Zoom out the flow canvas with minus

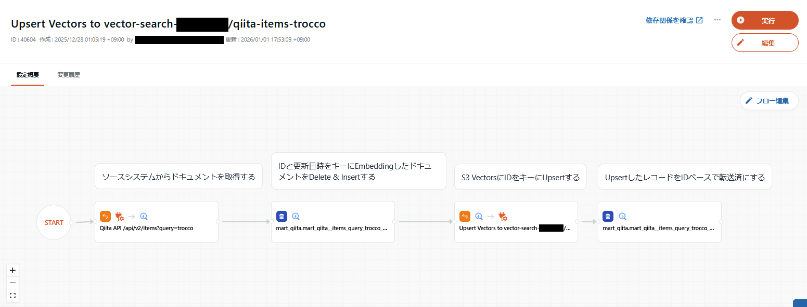point(13,283)
